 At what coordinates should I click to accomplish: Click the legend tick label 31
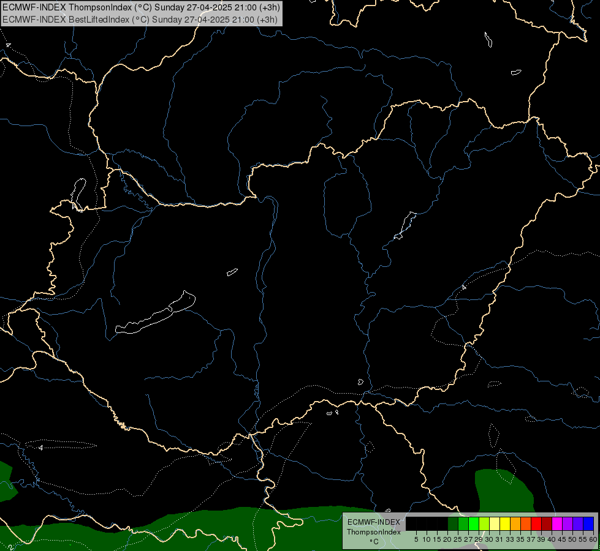click(x=499, y=539)
